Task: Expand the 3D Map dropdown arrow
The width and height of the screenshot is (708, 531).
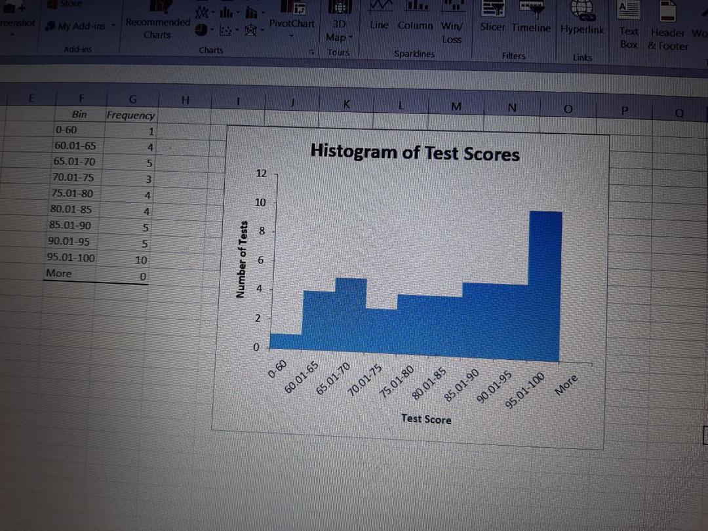Action: (x=350, y=37)
